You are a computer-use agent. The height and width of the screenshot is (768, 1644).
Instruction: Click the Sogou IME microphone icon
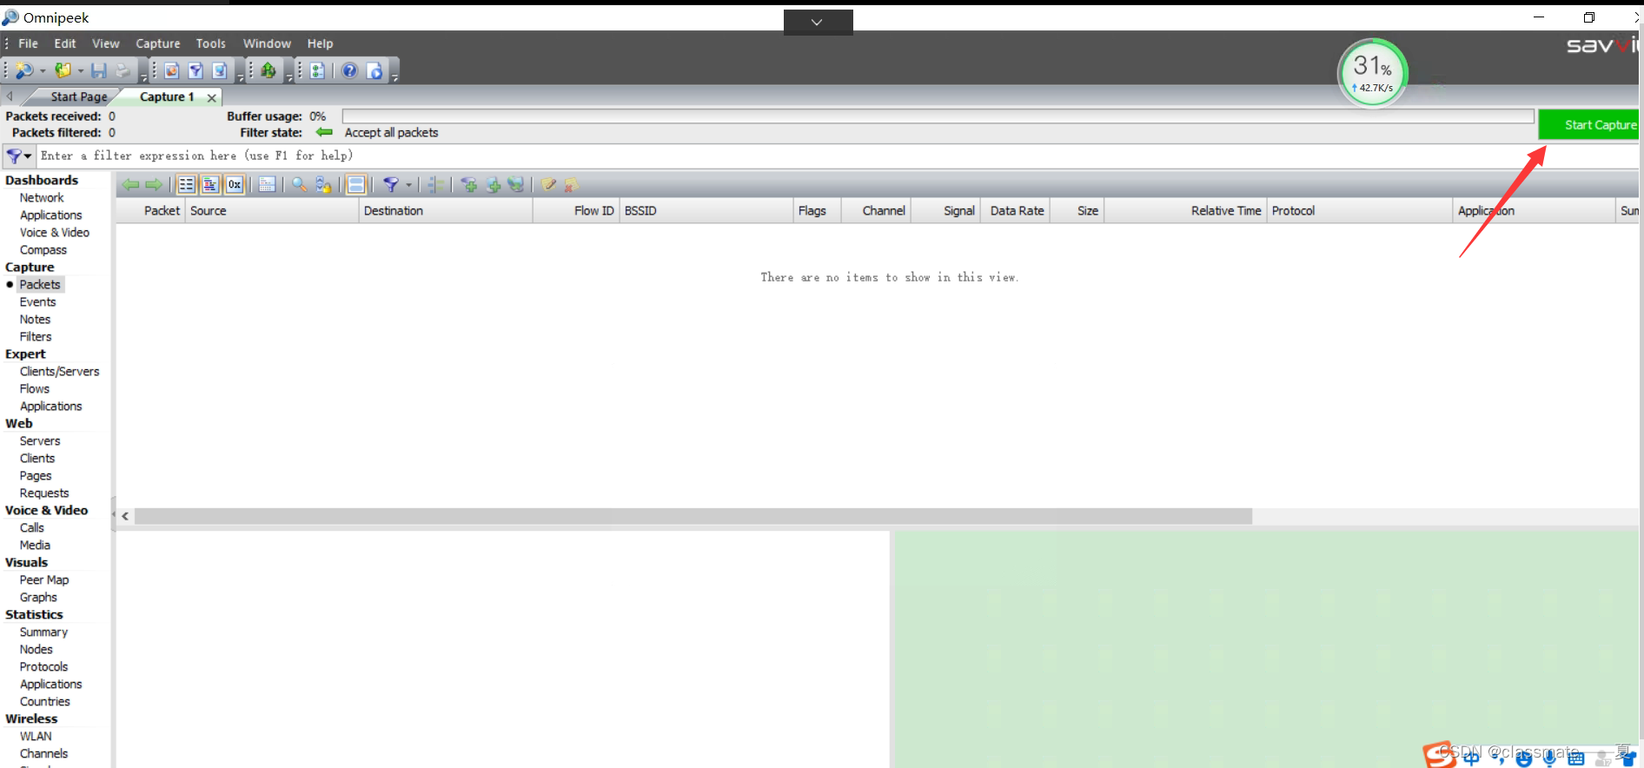[1549, 758]
